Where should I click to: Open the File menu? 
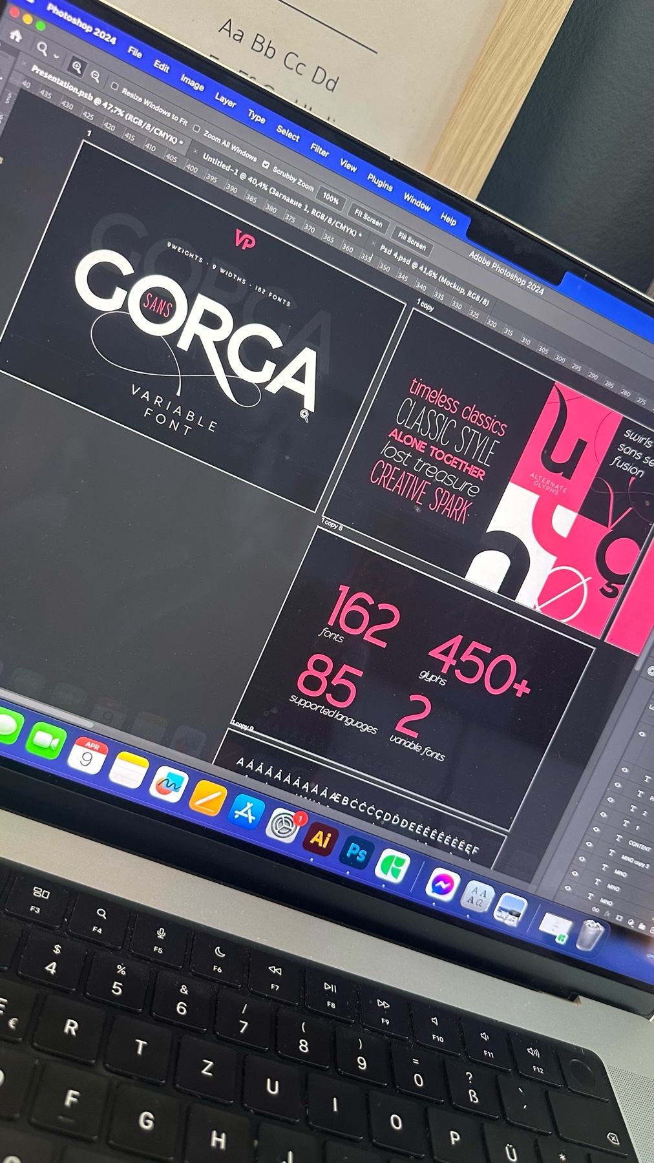point(135,52)
